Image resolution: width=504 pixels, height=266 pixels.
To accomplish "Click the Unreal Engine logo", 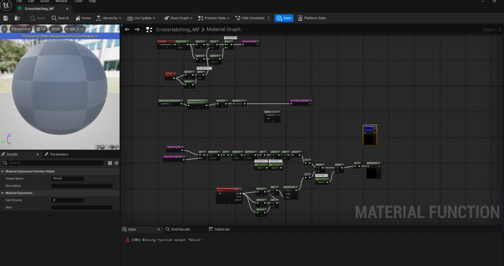I will tap(6, 4).
